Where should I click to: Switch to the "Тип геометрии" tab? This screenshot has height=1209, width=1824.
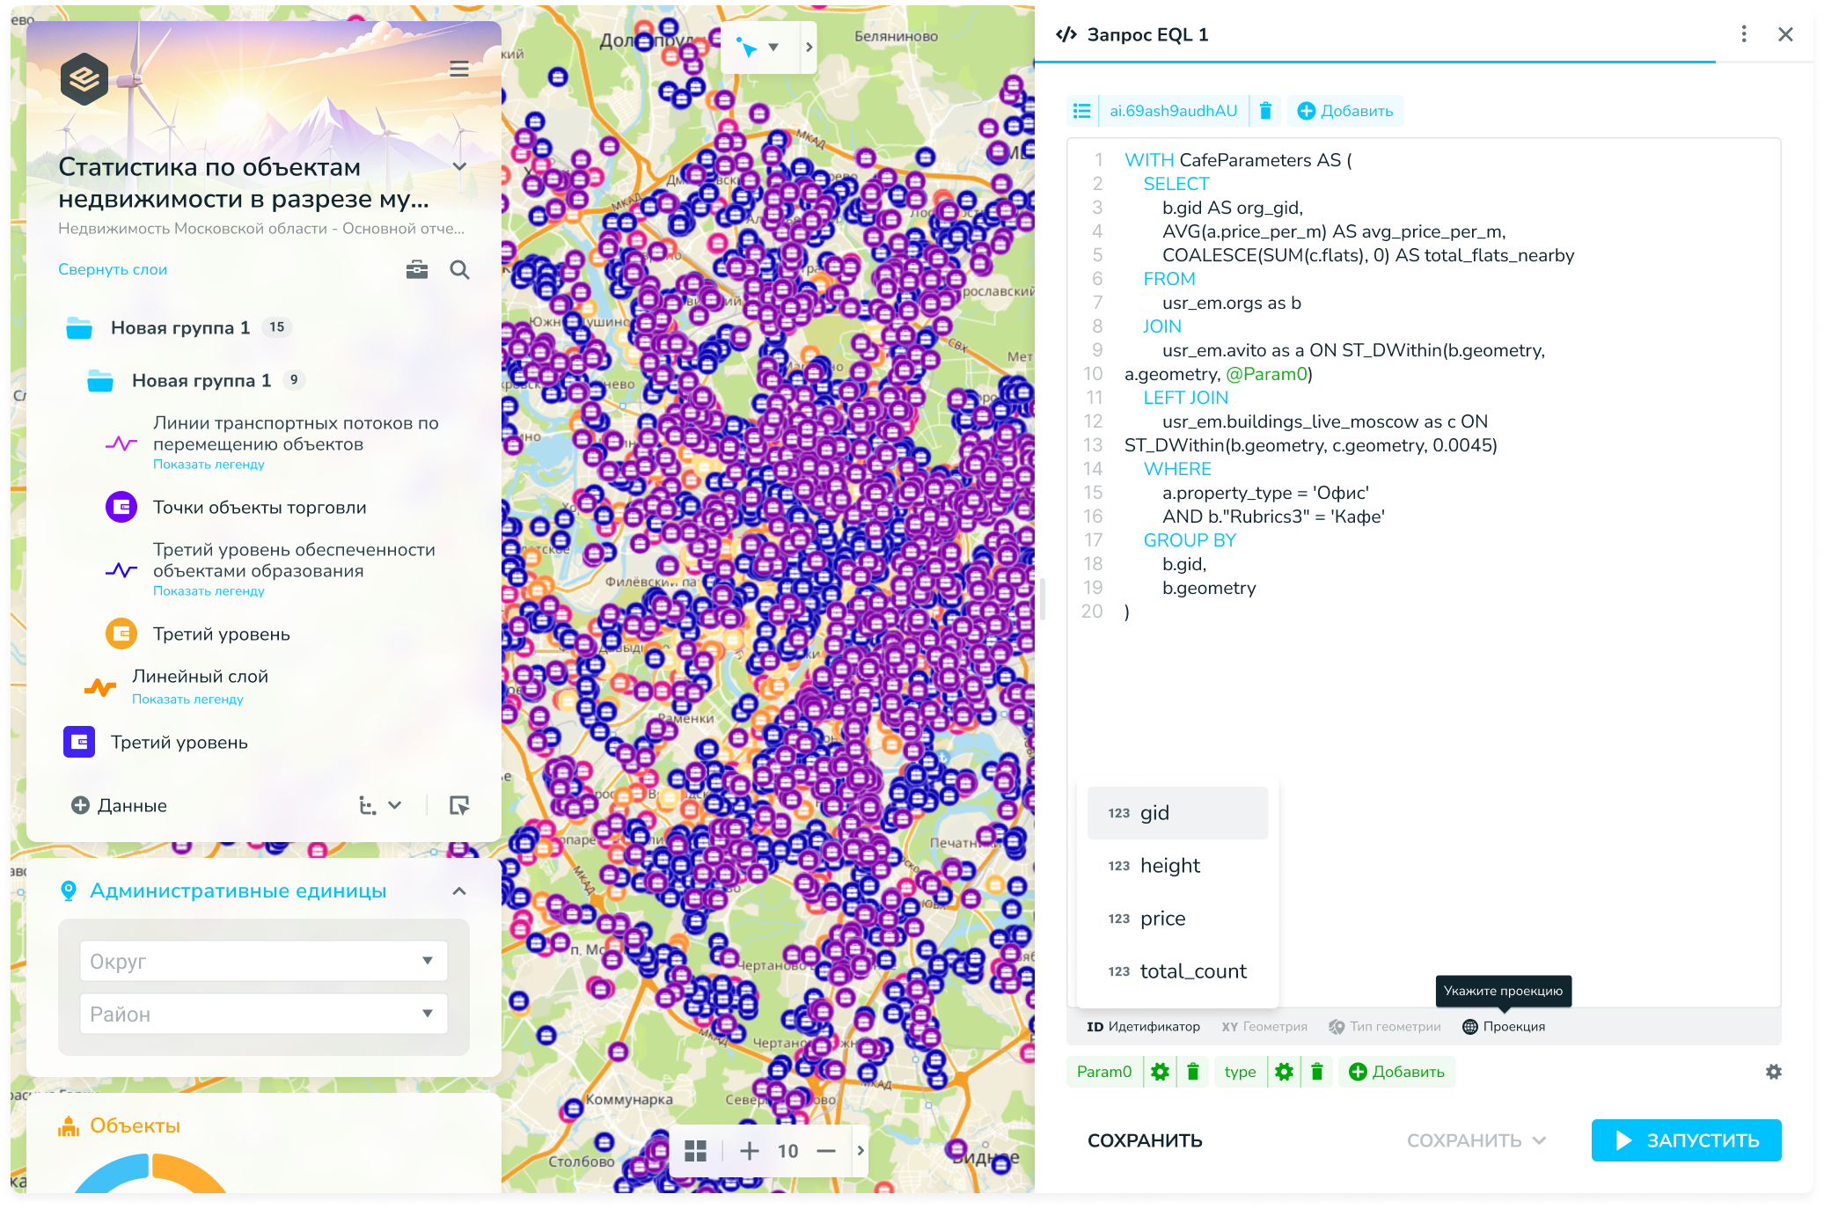click(x=1385, y=1027)
